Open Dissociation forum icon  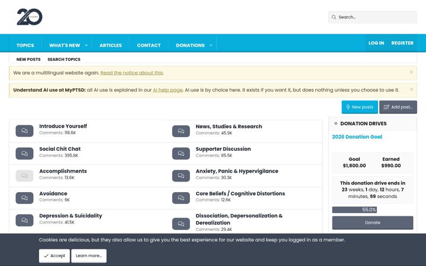tap(181, 223)
